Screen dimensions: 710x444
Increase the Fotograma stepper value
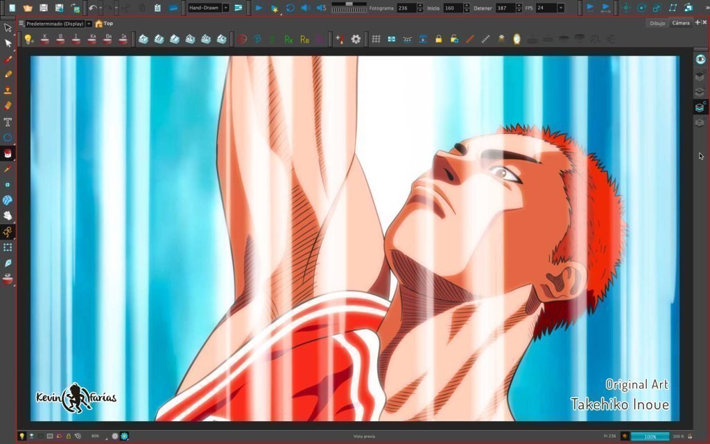pyautogui.click(x=420, y=6)
